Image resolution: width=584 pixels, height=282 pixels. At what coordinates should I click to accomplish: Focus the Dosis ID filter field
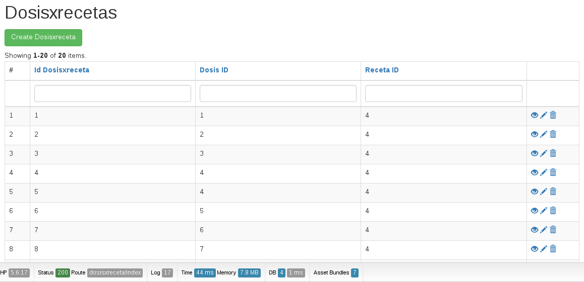pos(278,93)
